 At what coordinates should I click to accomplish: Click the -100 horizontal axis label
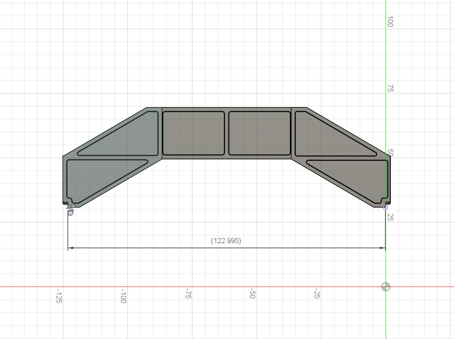(124, 296)
